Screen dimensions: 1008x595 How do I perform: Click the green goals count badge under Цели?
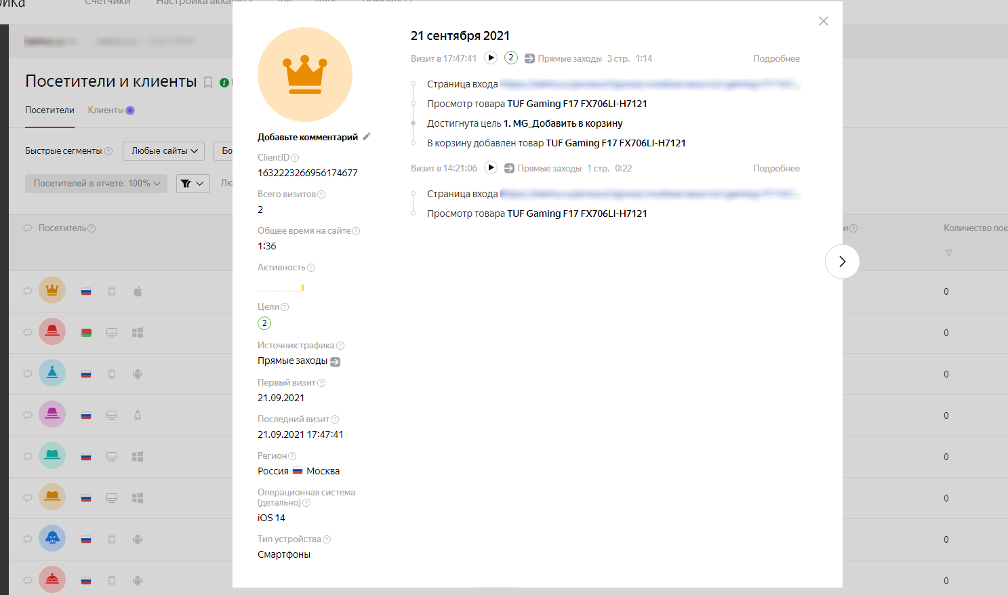coord(264,323)
